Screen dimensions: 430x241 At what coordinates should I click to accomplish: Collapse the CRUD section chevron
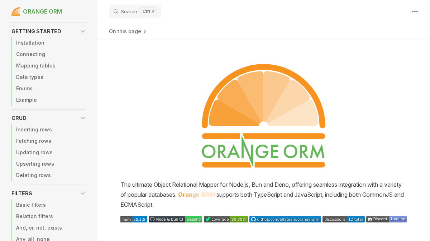pos(83,118)
